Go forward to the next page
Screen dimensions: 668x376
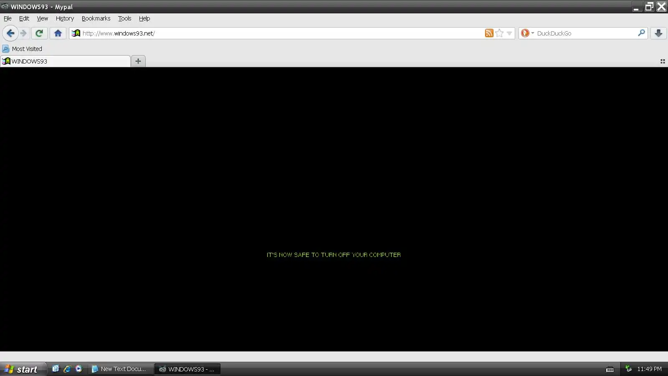pyautogui.click(x=24, y=33)
